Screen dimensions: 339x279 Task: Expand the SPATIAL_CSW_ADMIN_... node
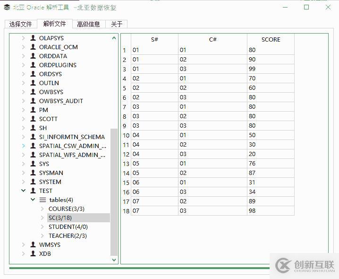pyautogui.click(x=23, y=146)
